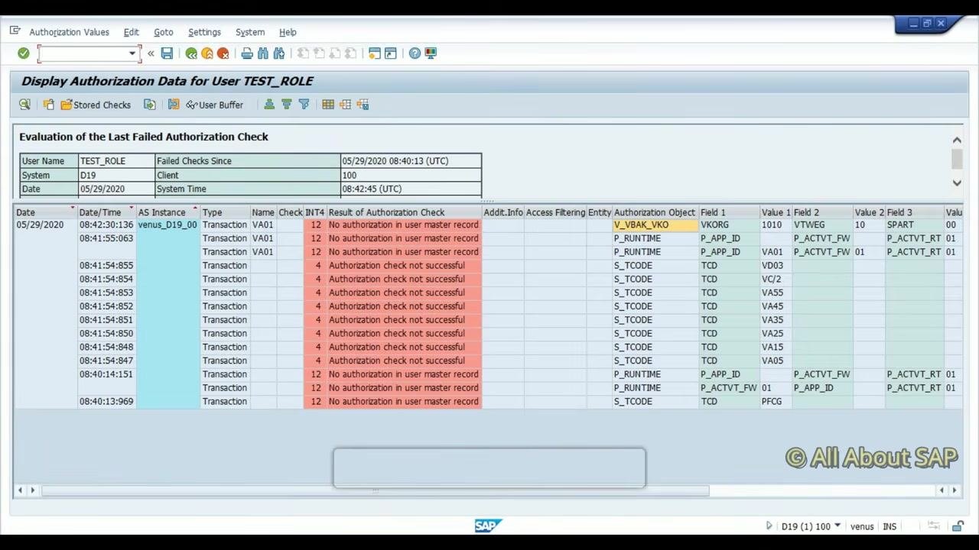
Task: Click the Stored Checks button
Action: 96,105
